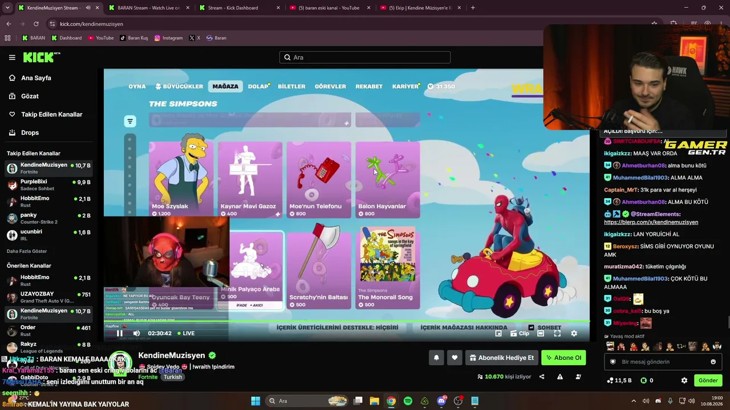Go back with browser back arrow
730x410 pixels.
click(x=9, y=24)
